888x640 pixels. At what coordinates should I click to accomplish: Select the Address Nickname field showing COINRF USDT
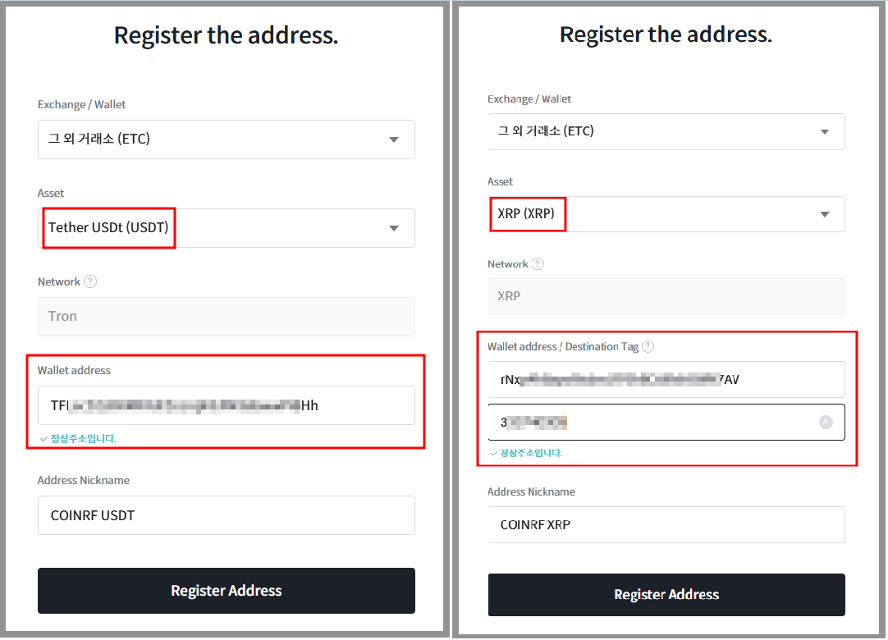226,515
